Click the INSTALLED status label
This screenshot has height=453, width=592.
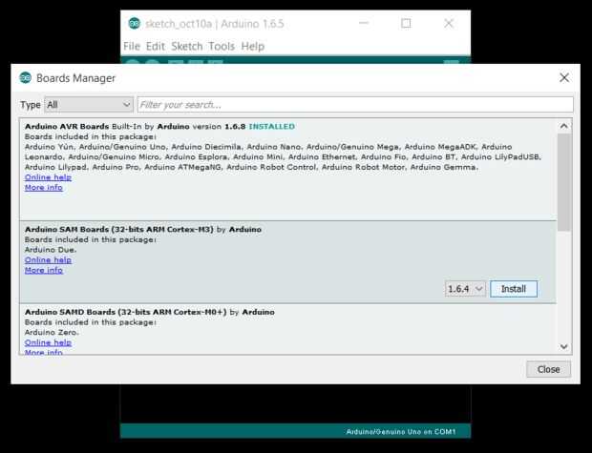[x=272, y=126]
